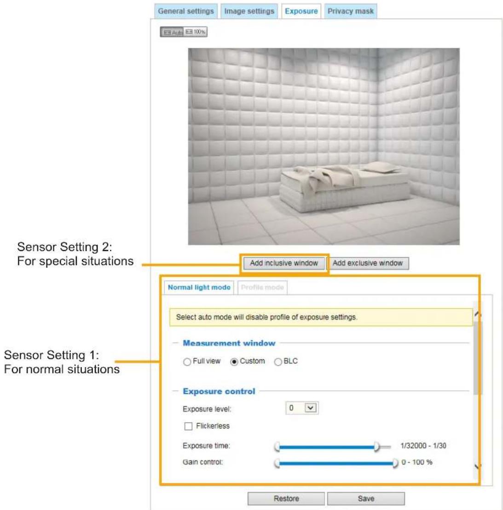Screen dimensions: 503x510
Task: Click the Gain control left slider handle
Action: 277,463
